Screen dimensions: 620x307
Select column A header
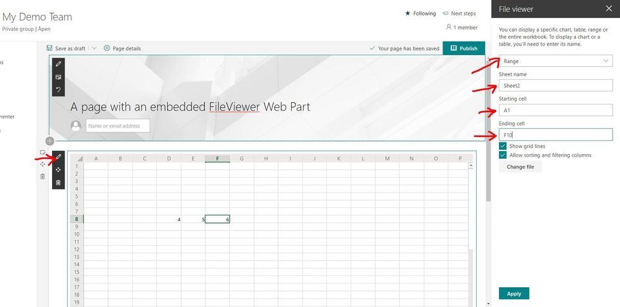(x=96, y=158)
